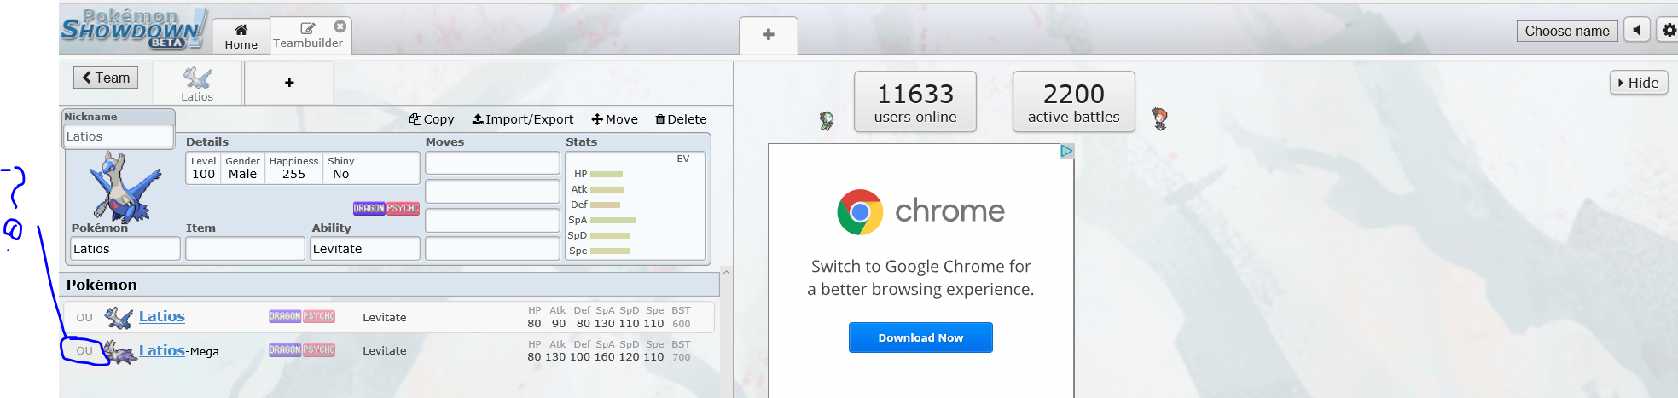Select the fourth move field

click(x=492, y=249)
